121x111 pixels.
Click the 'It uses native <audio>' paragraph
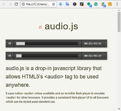point(57,97)
